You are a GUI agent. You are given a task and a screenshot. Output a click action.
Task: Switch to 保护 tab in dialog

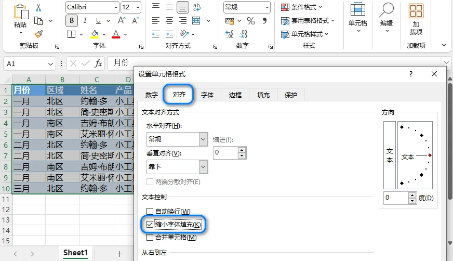(x=290, y=95)
